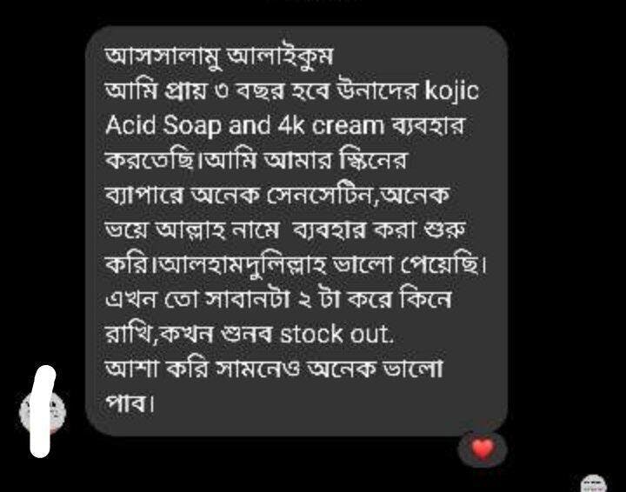The width and height of the screenshot is (626, 492).
Task: Tap the small seen-by avatar at the bottom right
Action: (x=594, y=483)
